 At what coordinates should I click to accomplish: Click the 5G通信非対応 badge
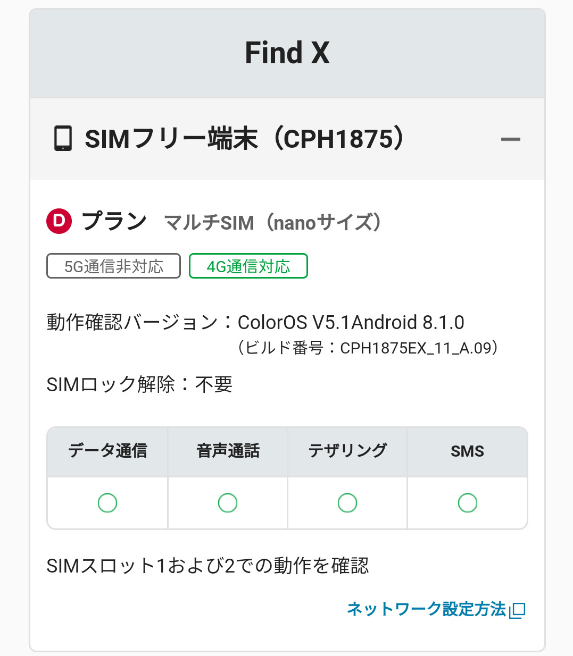(113, 266)
